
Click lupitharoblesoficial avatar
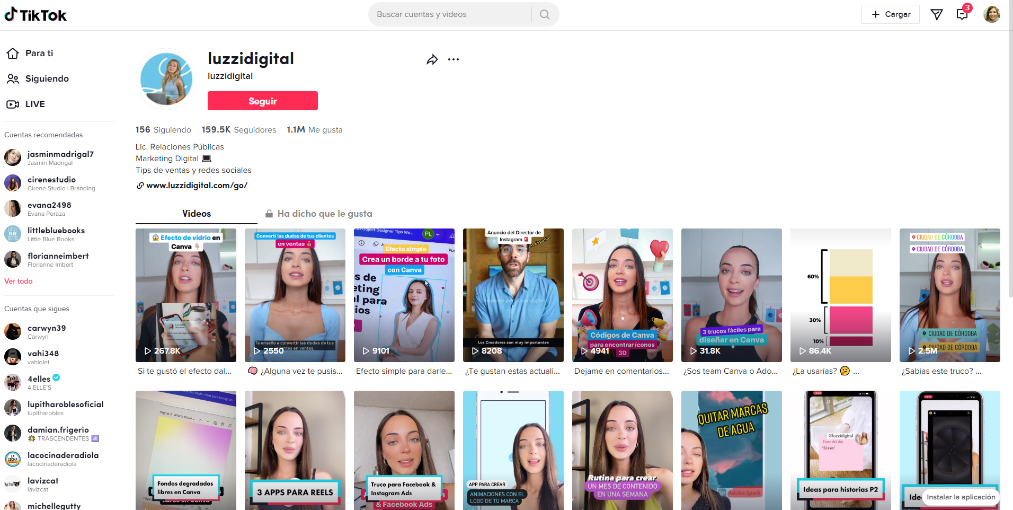pos(13,408)
